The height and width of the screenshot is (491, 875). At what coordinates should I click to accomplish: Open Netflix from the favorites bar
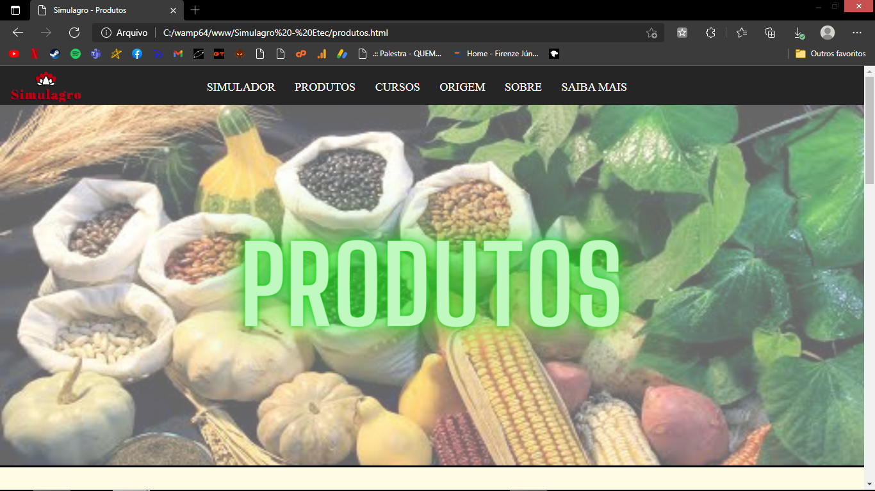[34, 54]
